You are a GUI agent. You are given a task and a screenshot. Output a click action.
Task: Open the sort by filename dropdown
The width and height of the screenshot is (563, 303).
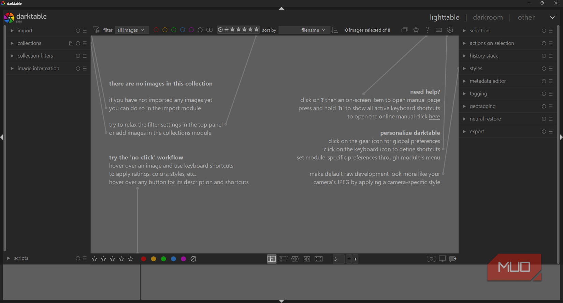point(304,30)
